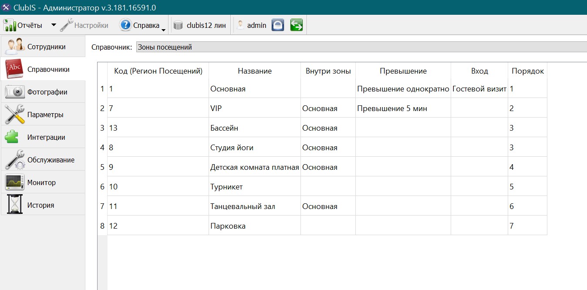Open the Сотрудники section
This screenshot has height=290, width=587.
click(x=43, y=47)
